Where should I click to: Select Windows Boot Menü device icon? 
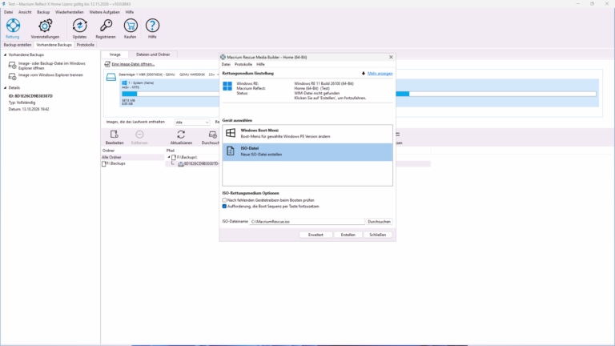pos(231,133)
